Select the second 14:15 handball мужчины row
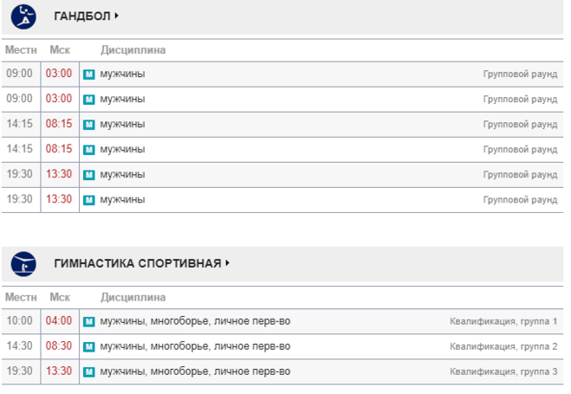The height and width of the screenshot is (394, 571). coord(282,150)
